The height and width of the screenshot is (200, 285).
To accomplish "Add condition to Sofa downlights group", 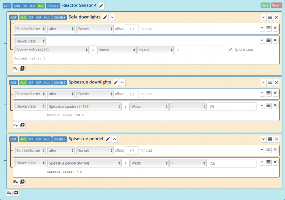I will point(16,68).
